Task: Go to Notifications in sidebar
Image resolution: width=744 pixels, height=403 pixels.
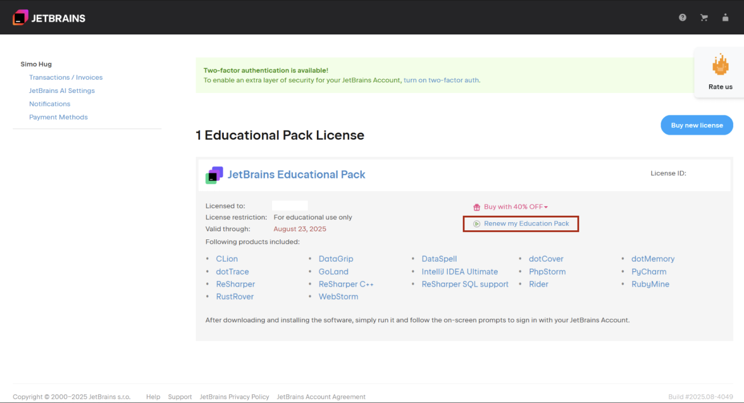Action: (x=50, y=104)
